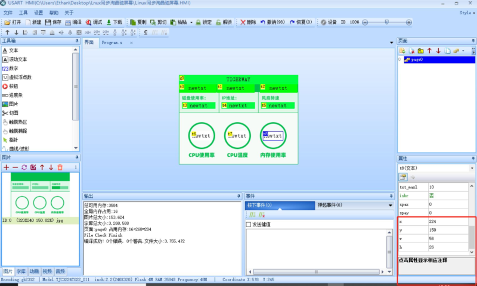The image size is (477, 286).
Task: Copy page icon in 页面 panel
Action: tap(447, 51)
